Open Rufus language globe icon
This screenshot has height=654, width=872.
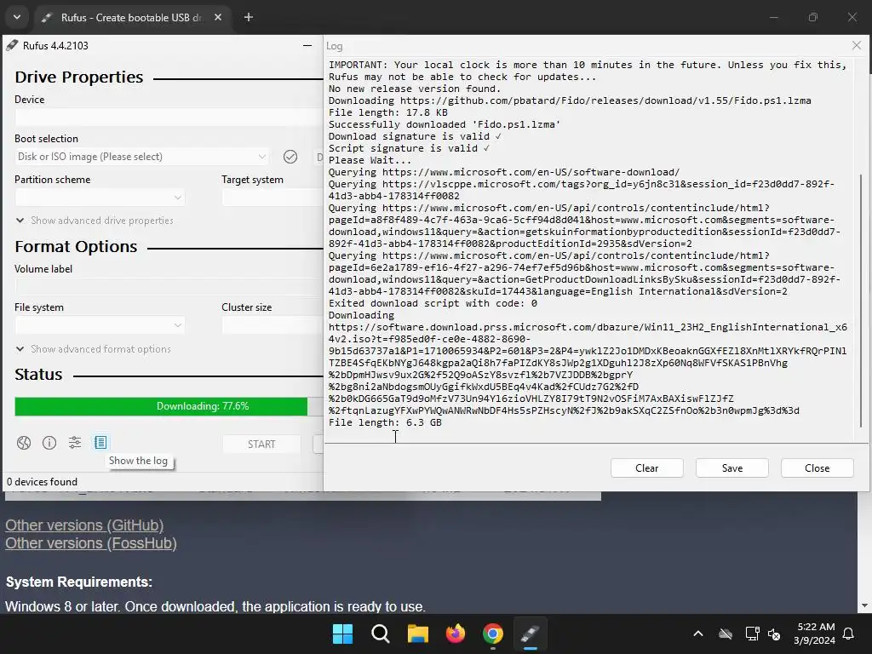pyautogui.click(x=23, y=443)
